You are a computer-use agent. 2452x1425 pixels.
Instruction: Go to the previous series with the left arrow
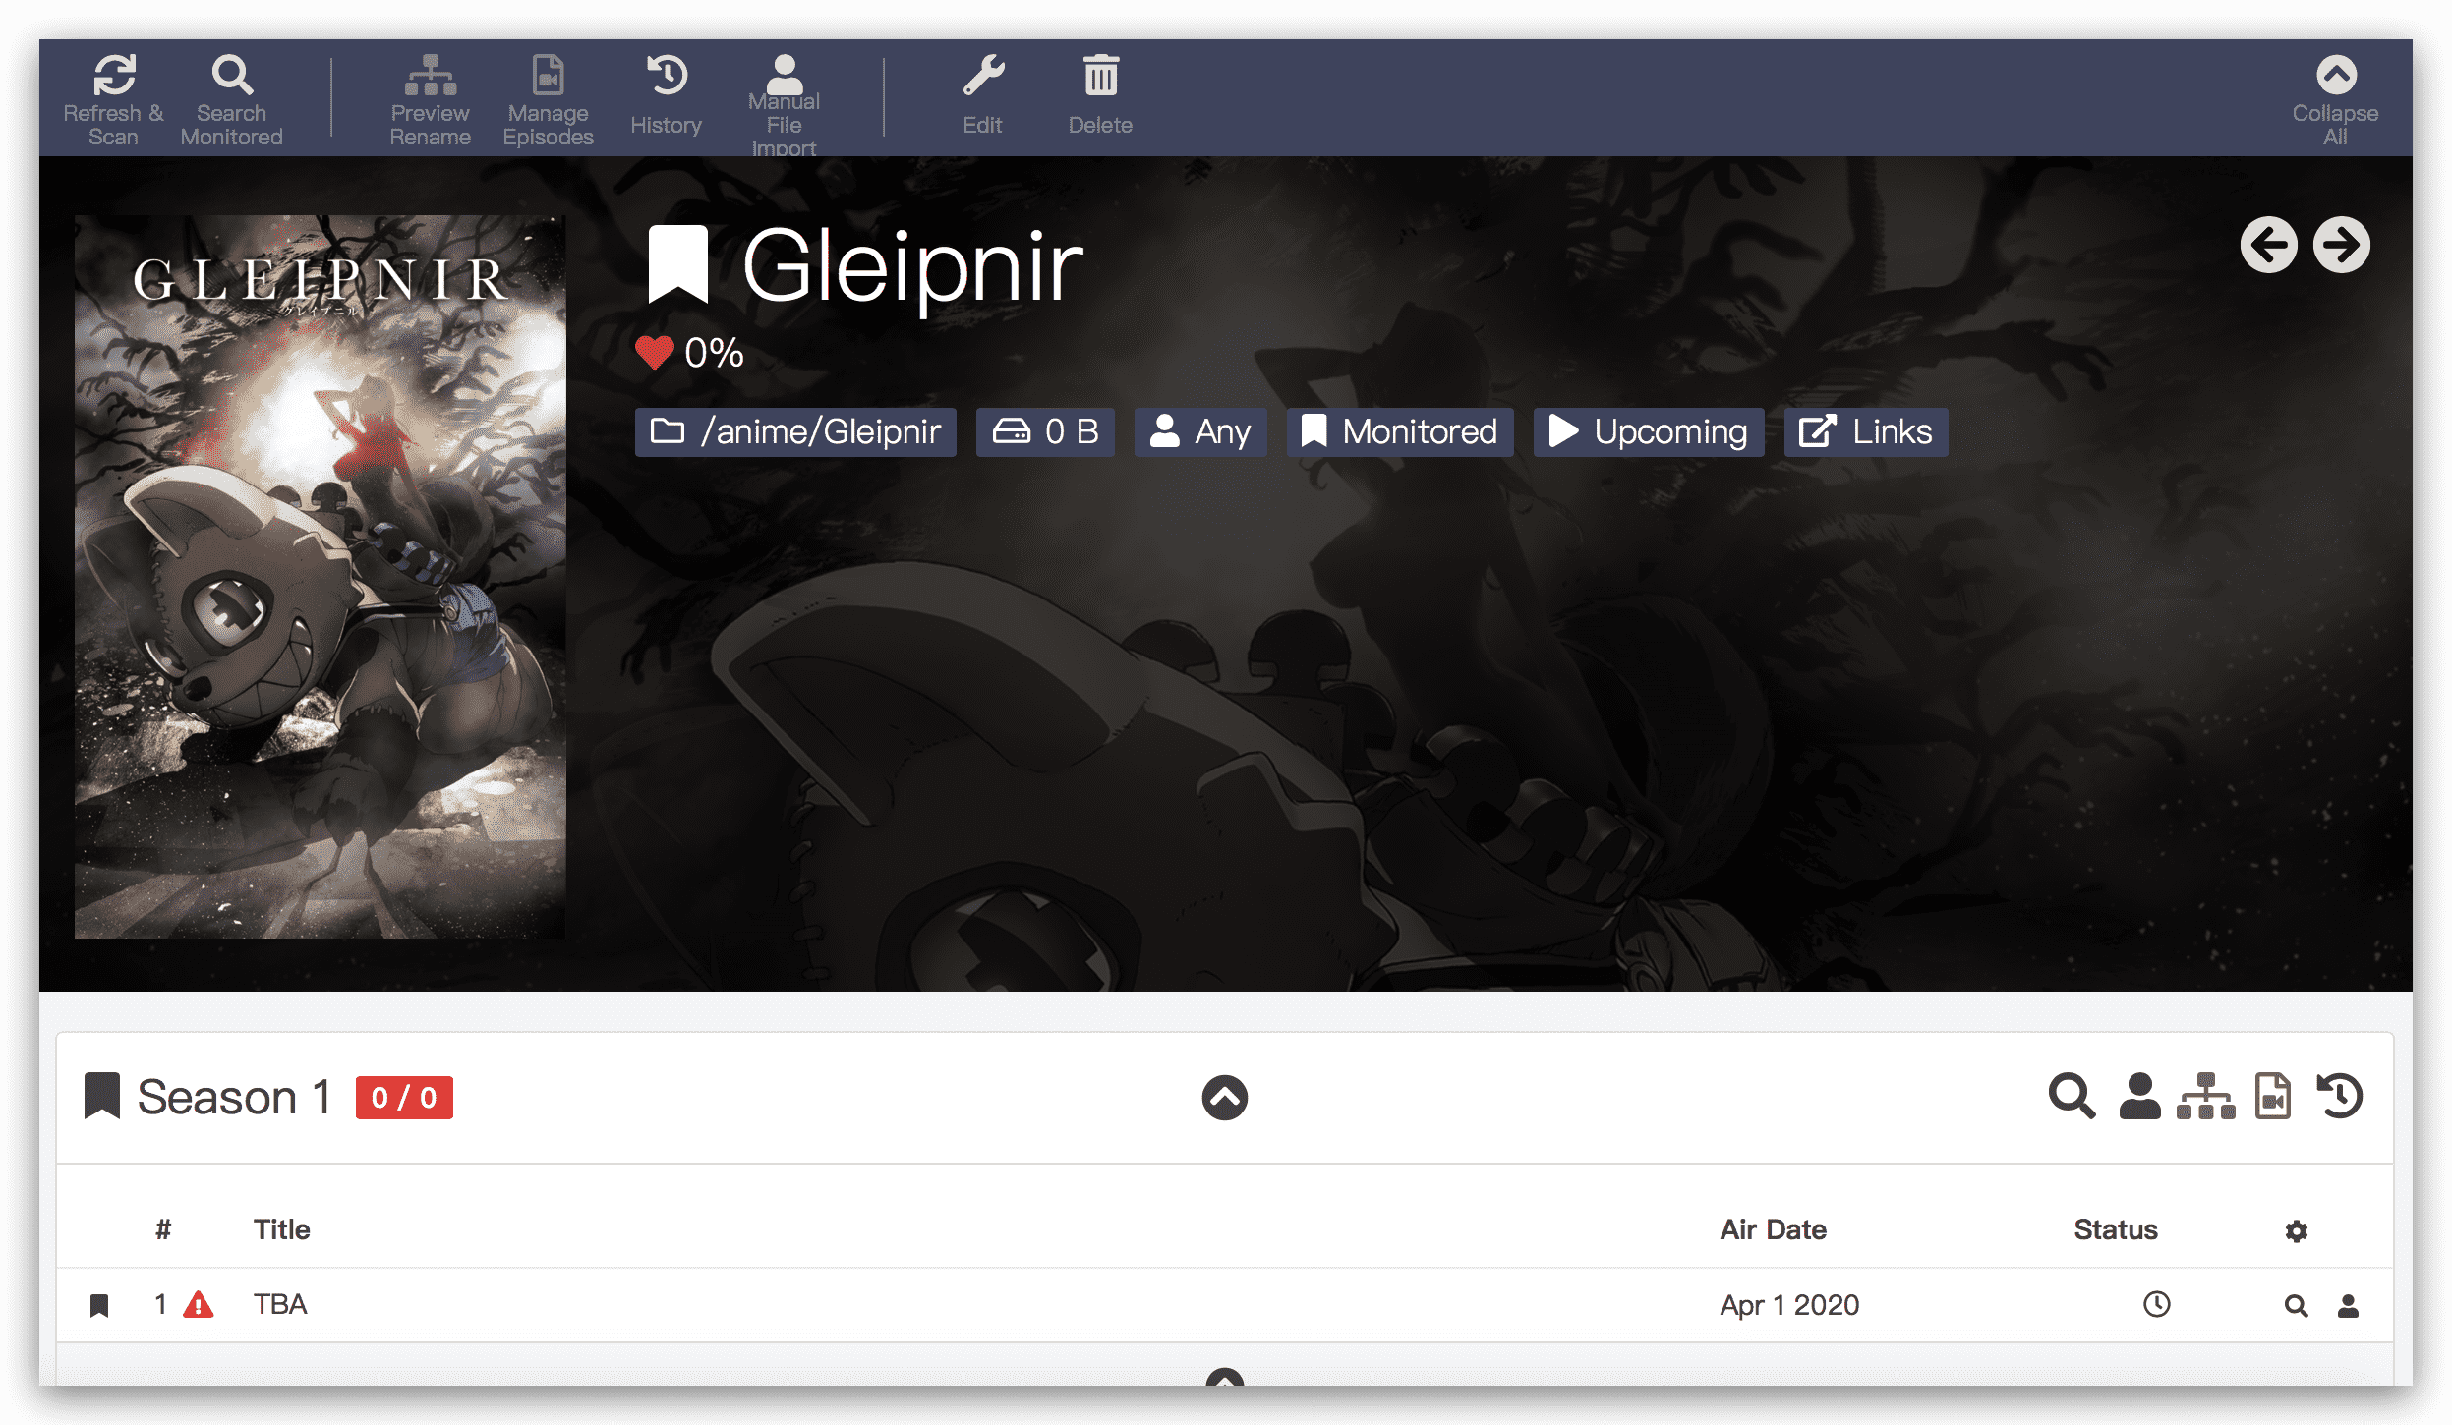pyautogui.click(x=2269, y=245)
